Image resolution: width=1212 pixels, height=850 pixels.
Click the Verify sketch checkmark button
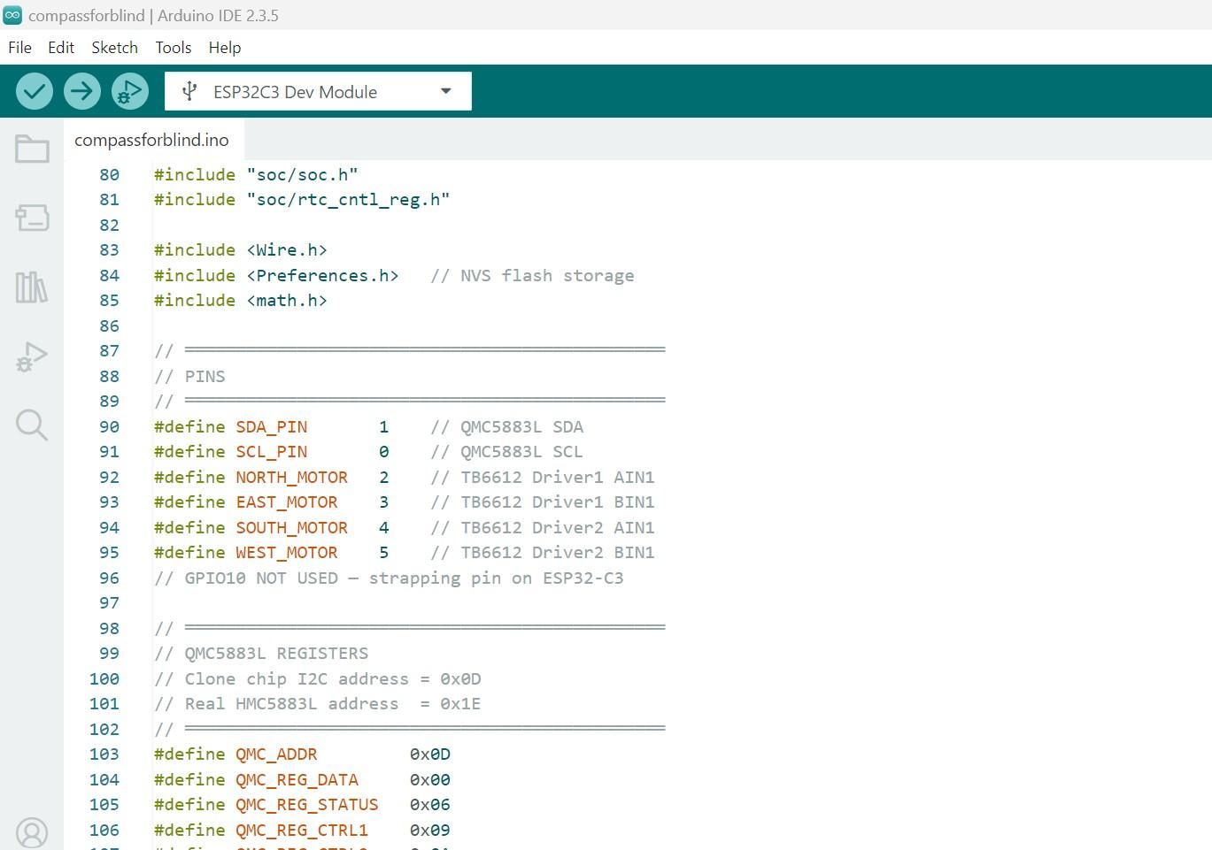pyautogui.click(x=35, y=91)
